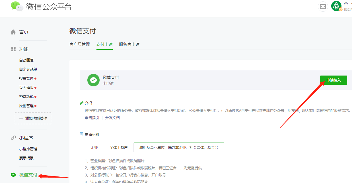The width and height of the screenshot is (352, 183).
Task: Select the 企业 materials tab
Action: 94,147
